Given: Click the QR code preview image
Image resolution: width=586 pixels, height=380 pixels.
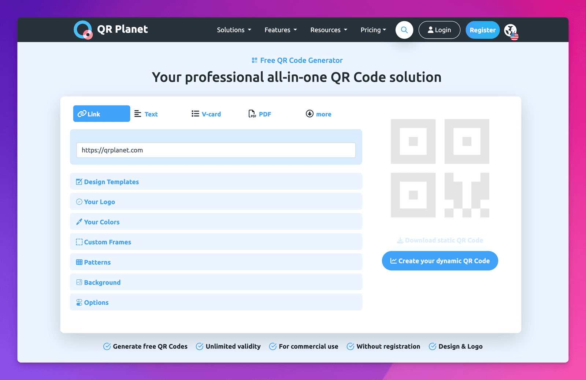Looking at the screenshot, I should coord(440,168).
